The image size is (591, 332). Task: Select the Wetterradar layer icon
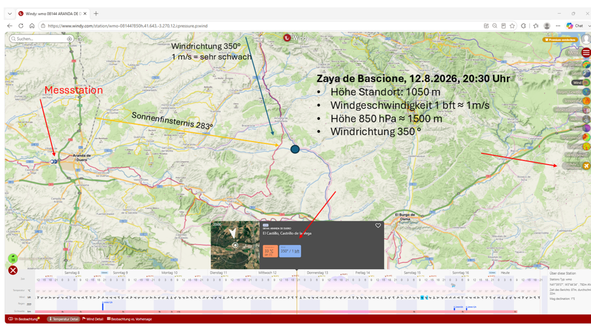[586, 65]
